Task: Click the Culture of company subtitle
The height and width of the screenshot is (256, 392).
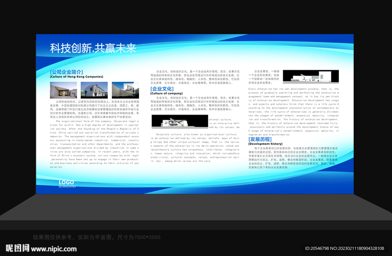Action: [167, 94]
